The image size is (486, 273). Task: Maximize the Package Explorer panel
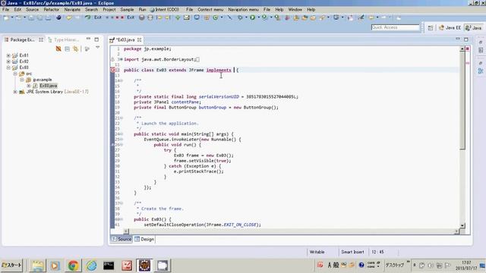96,39
